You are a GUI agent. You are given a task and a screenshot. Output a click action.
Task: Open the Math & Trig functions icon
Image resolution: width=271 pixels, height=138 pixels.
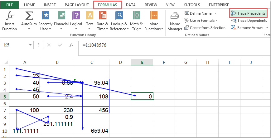tap(136, 16)
